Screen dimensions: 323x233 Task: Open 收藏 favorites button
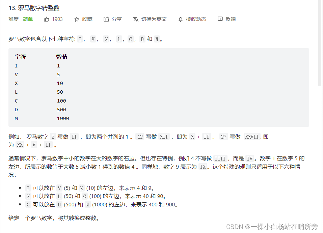[83, 19]
